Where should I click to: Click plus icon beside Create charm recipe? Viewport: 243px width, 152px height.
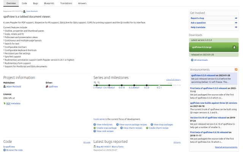(147, 128)
